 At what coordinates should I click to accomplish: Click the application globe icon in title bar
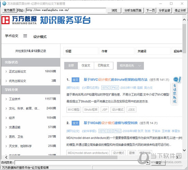pos(4,4)
